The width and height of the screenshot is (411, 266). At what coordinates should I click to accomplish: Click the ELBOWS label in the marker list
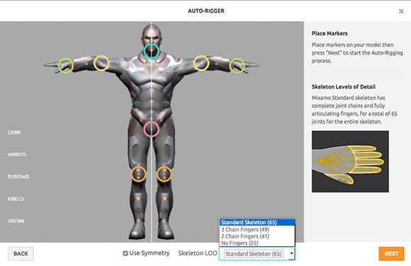18,177
